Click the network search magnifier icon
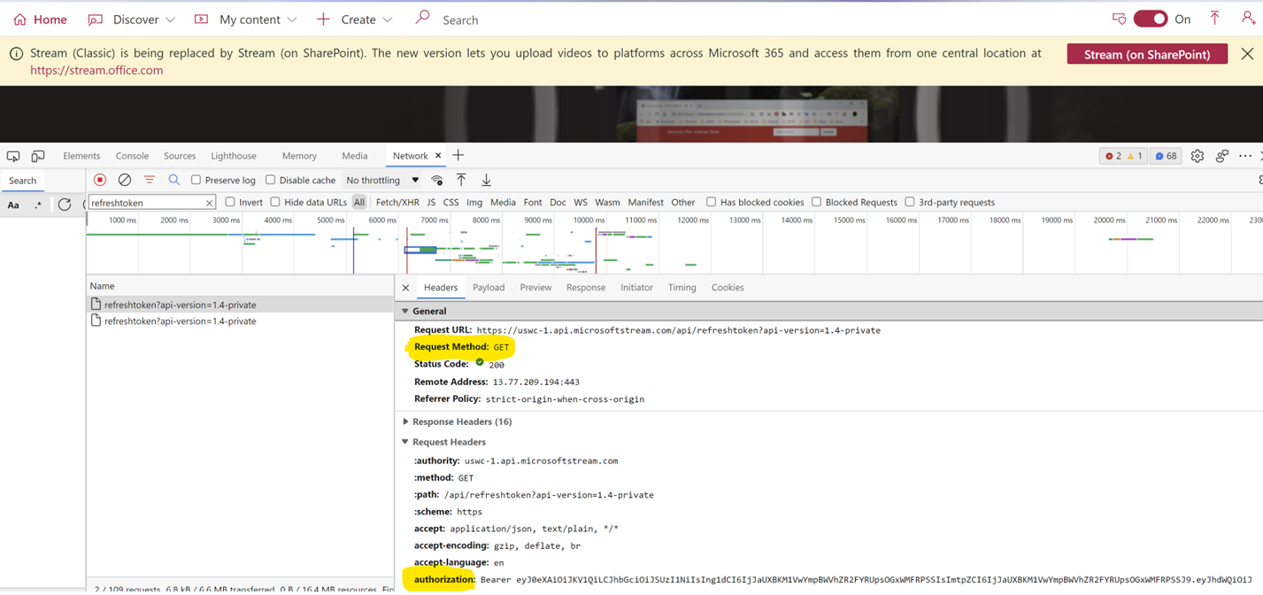 [174, 180]
